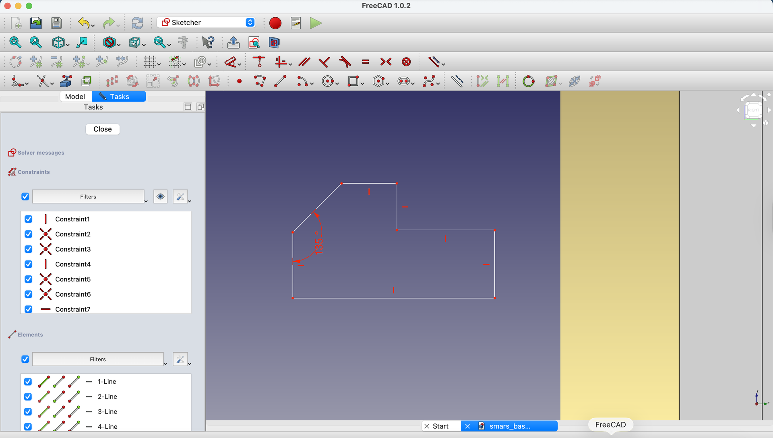This screenshot has width=773, height=438.
Task: Run macro with green play icon
Action: [316, 23]
